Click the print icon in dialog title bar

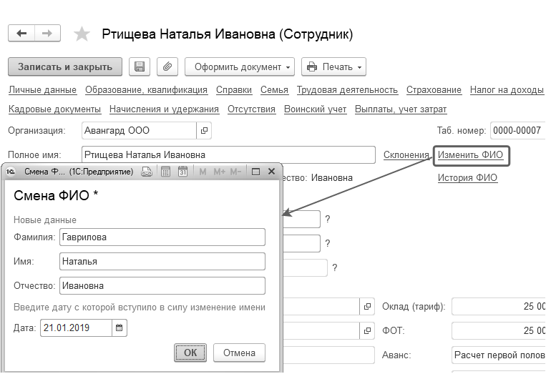point(147,172)
